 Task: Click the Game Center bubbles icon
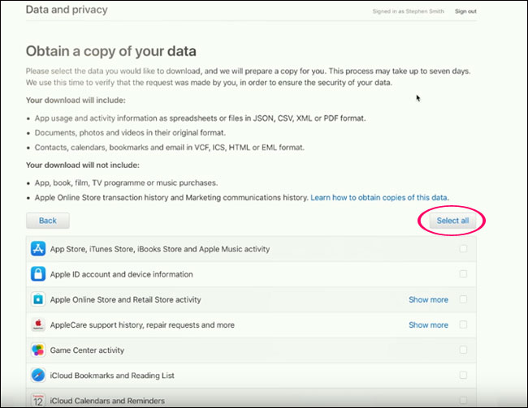click(37, 350)
